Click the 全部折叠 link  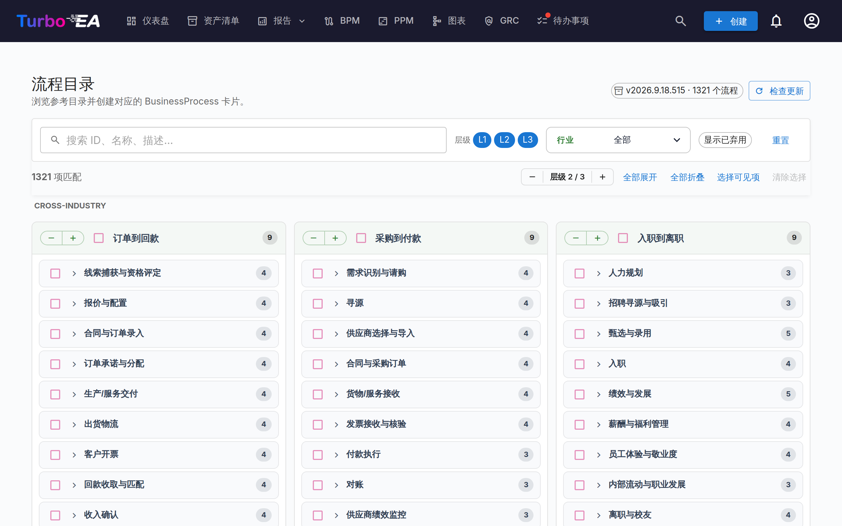tap(687, 177)
